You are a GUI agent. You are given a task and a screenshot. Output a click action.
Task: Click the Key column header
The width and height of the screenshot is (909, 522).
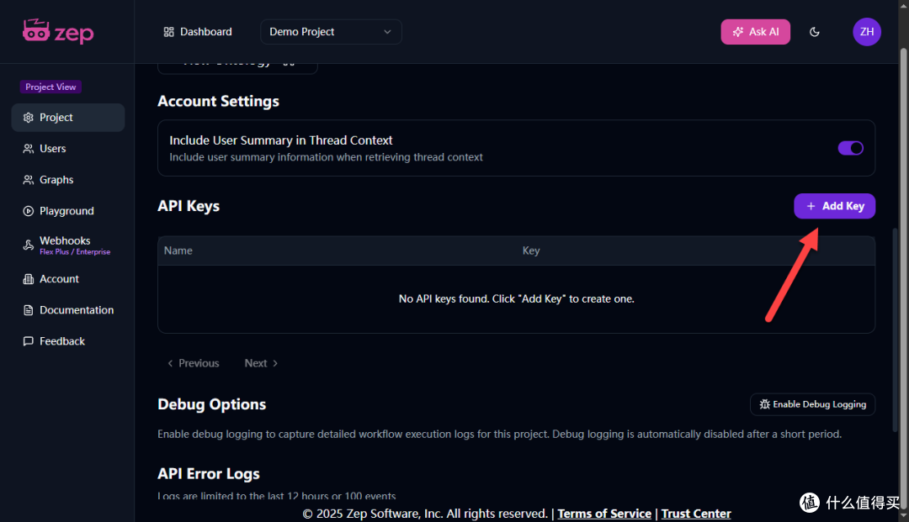click(x=531, y=250)
